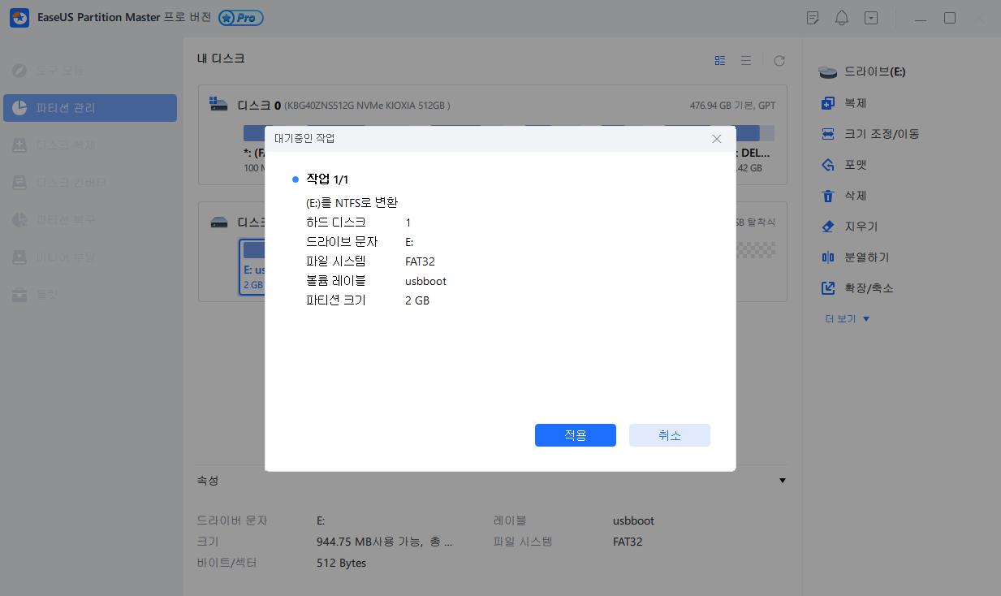Collapse the 속성 properties panel
Image resolution: width=1001 pixels, height=596 pixels.
coord(782,480)
